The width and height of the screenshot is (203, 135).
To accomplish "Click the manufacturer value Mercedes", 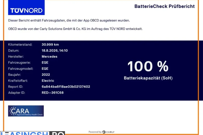I will [x=49, y=57].
